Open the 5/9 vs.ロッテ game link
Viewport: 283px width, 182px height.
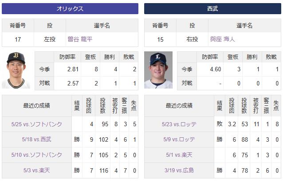(x=179, y=139)
